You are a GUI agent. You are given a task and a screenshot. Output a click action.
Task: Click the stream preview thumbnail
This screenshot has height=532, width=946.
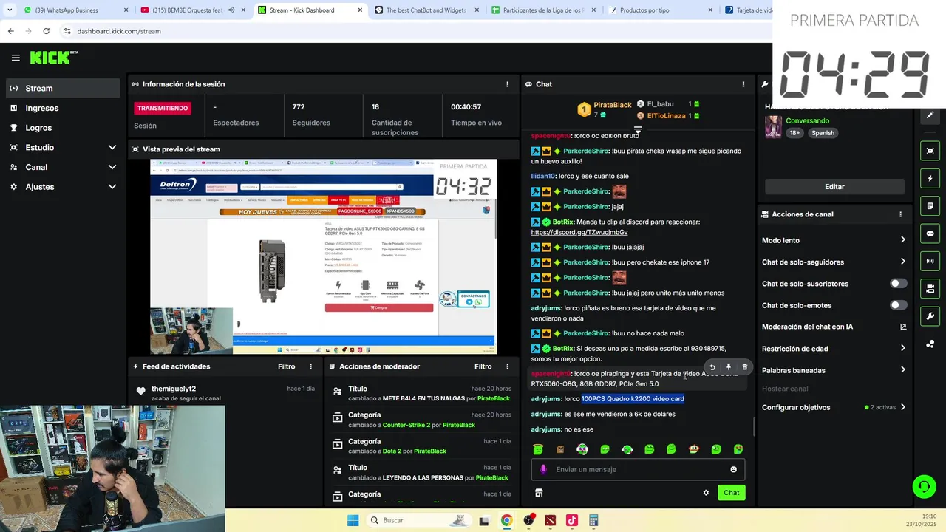pyautogui.click(x=324, y=256)
